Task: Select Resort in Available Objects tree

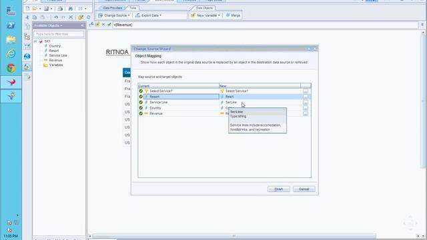Action: click(x=54, y=51)
